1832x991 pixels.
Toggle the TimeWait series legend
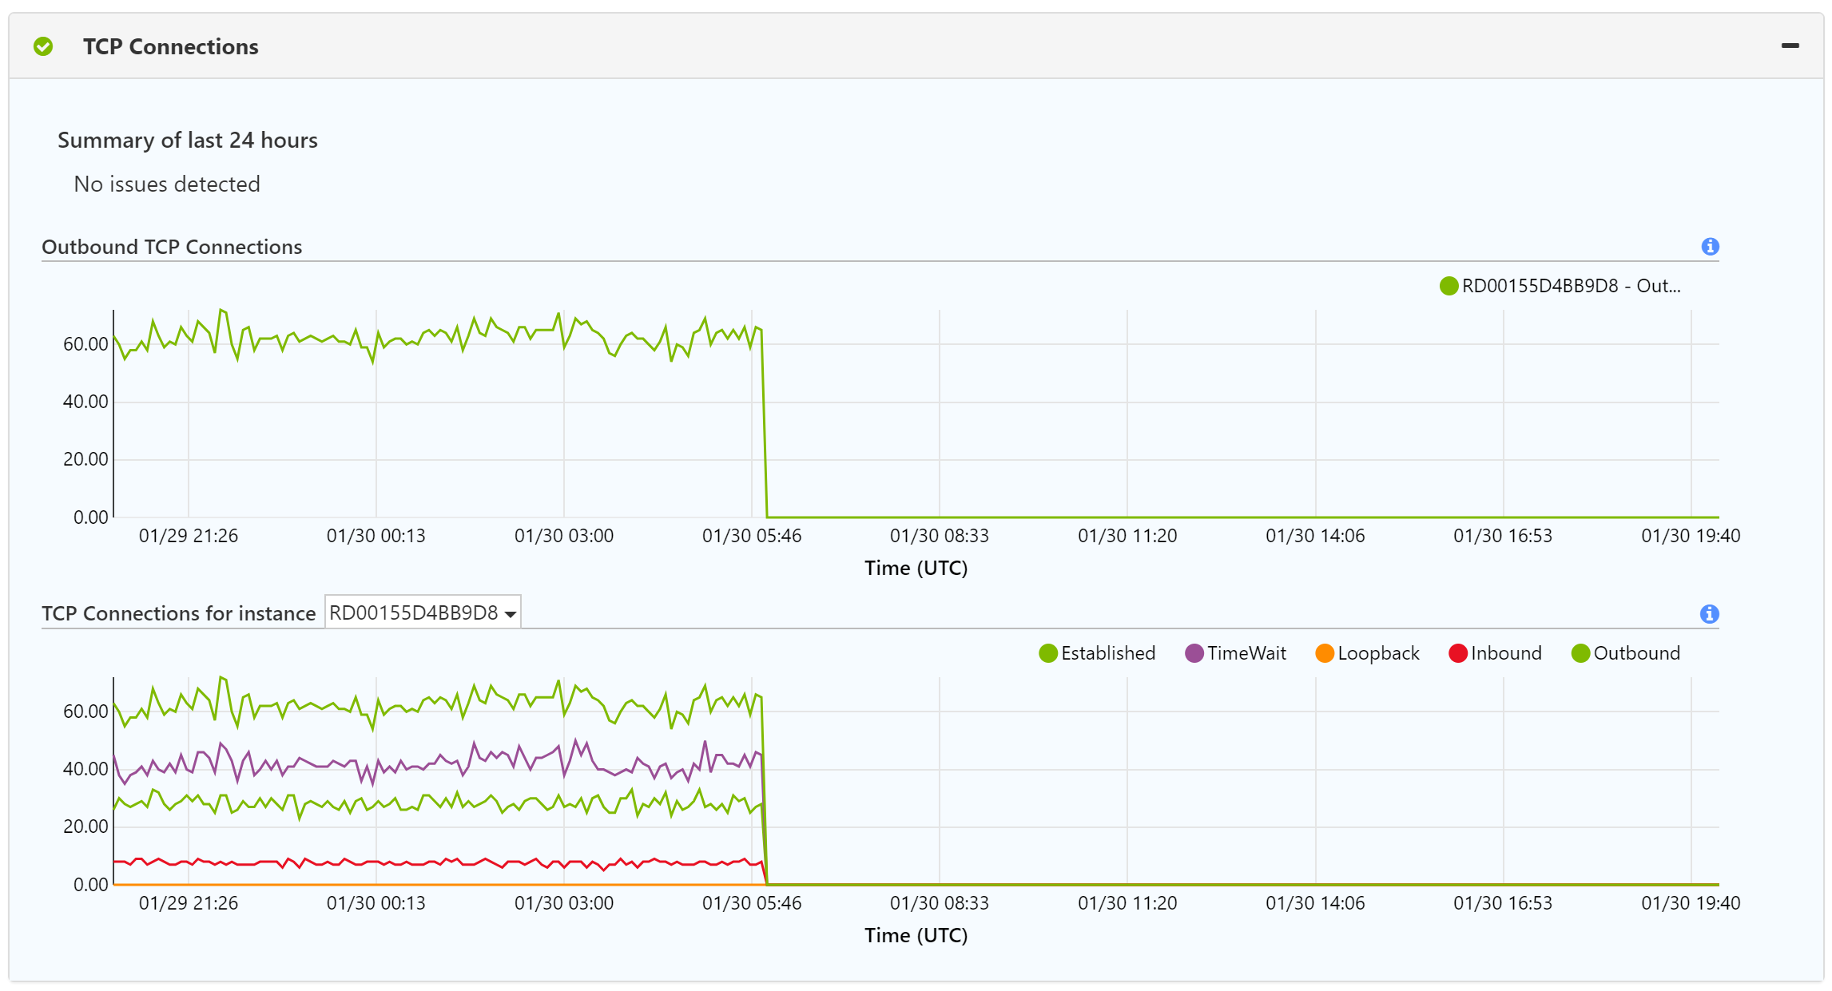(1246, 653)
